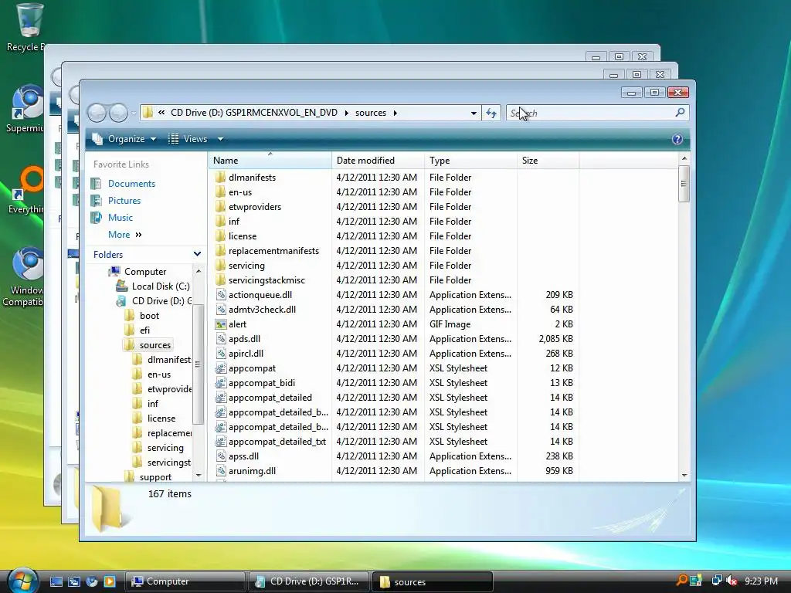
Task: Select license folder in the folder tree
Action: pos(161,418)
